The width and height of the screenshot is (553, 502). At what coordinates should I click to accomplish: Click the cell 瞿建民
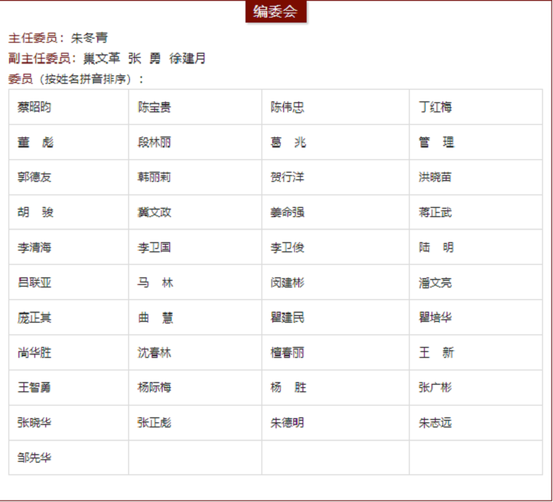pyautogui.click(x=335, y=318)
